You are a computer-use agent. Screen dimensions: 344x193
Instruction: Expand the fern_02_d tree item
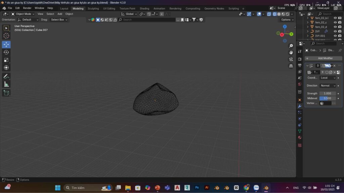tap(308, 27)
